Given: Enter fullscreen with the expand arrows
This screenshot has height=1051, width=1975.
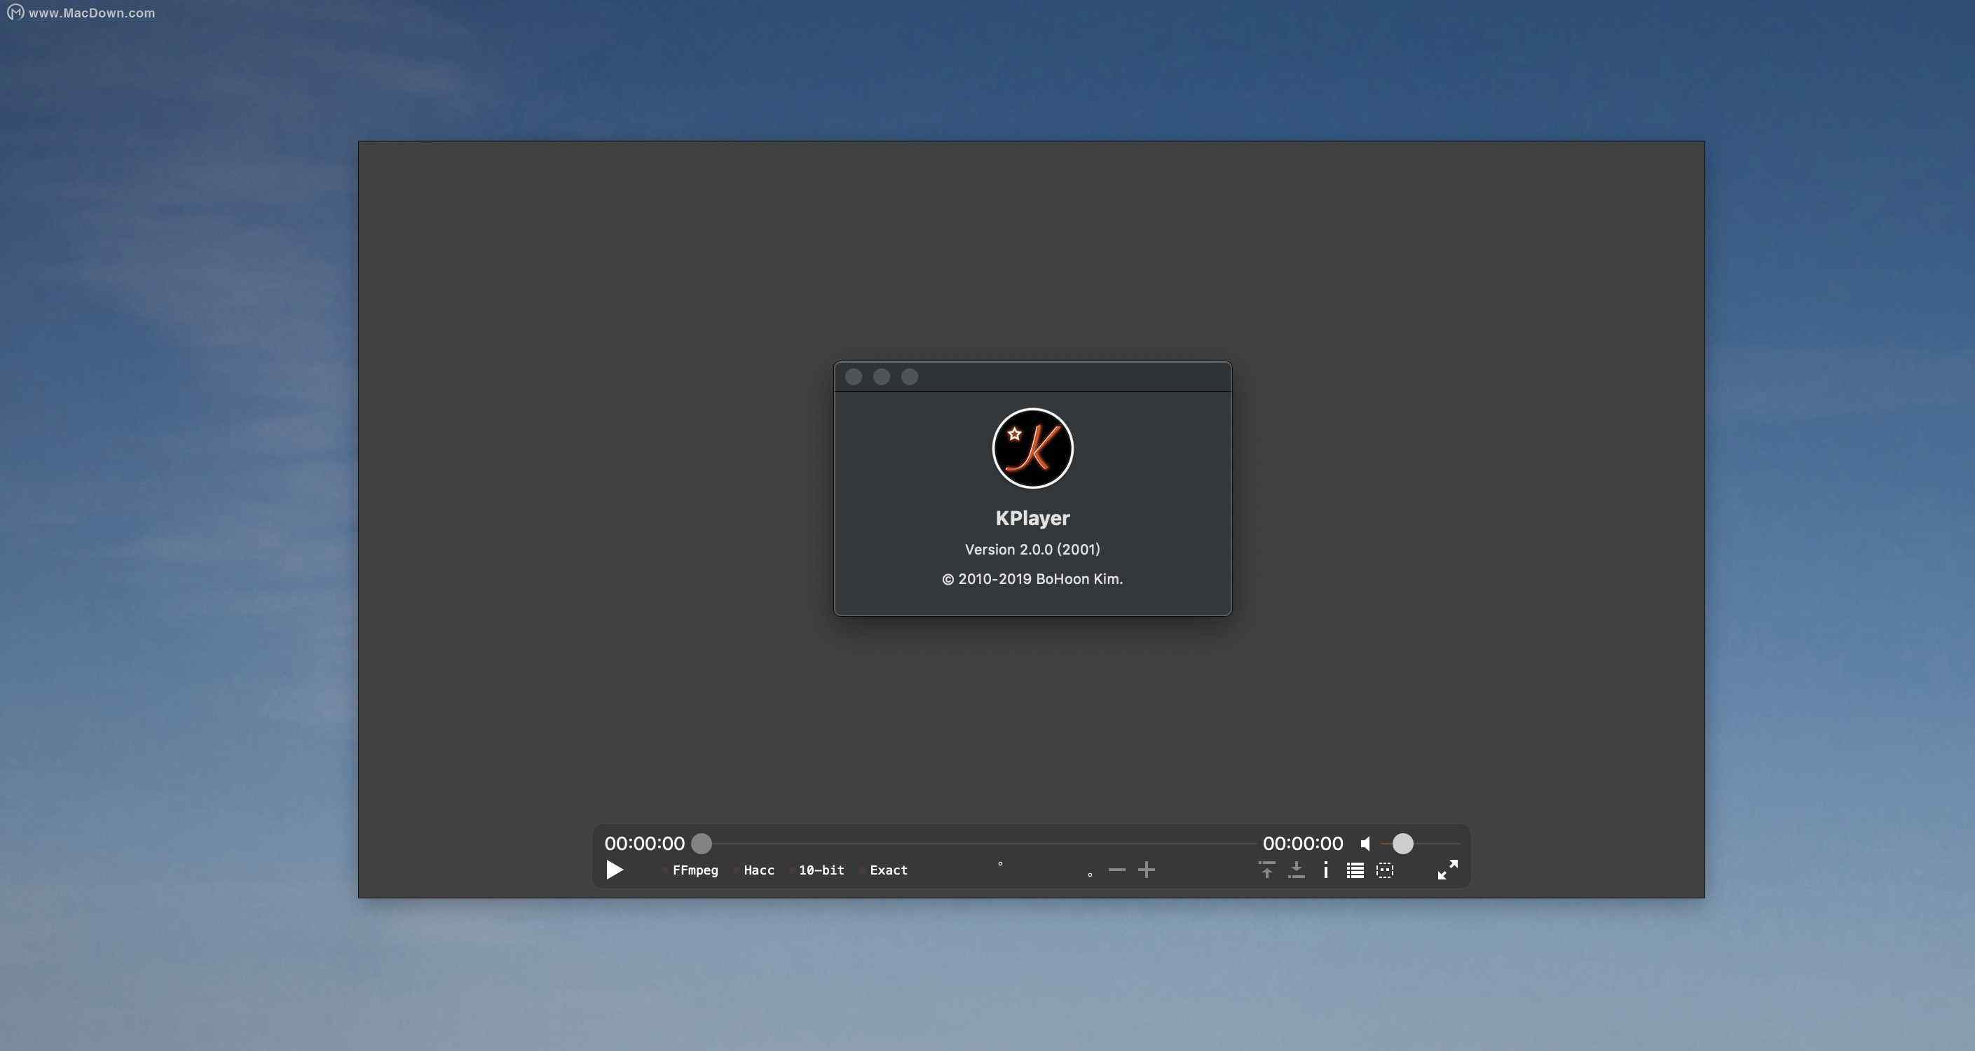Looking at the screenshot, I should [1447, 870].
